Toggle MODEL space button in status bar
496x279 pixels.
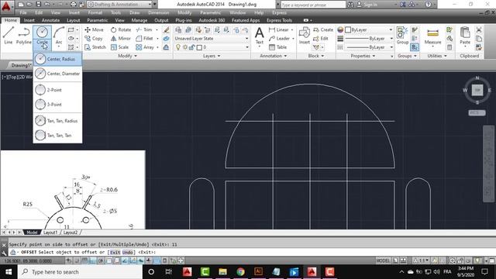[383, 260]
